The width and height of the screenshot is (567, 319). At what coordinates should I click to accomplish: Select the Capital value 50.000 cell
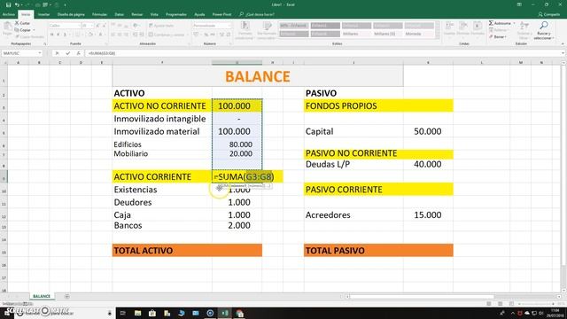[x=428, y=131]
